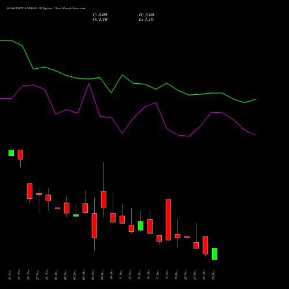This screenshot has height=289, width=289.
Task: Click the 15 Dec date label
Action: pos(139,275)
